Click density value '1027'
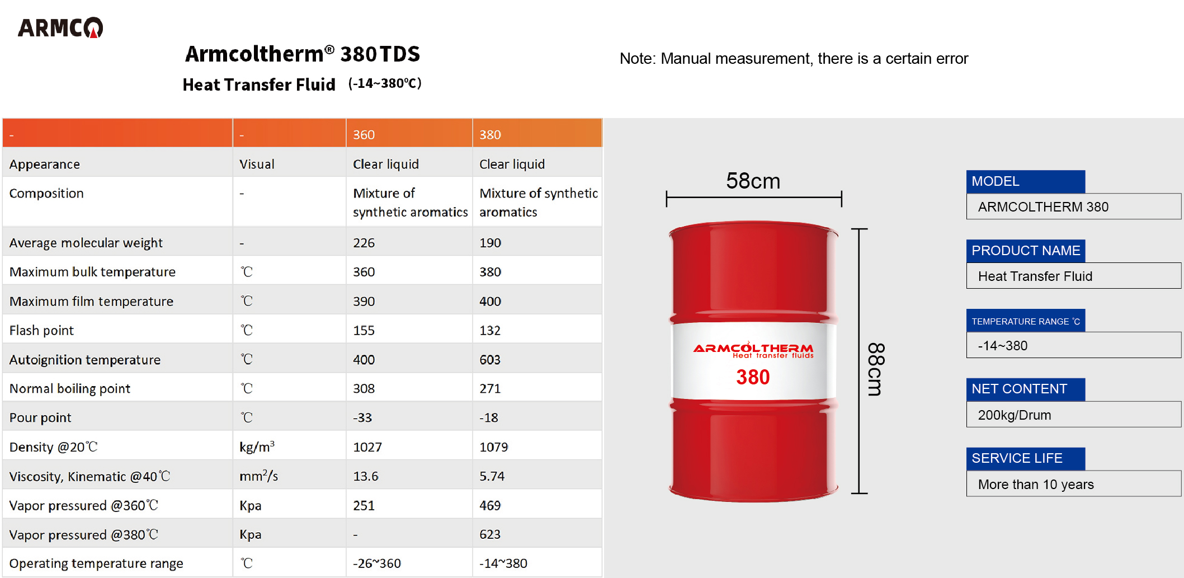 click(x=367, y=447)
